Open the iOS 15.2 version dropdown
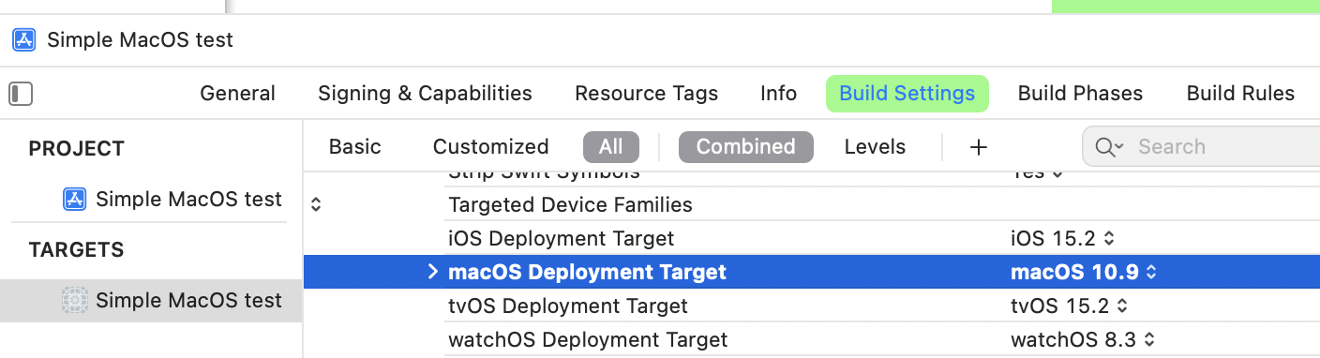This screenshot has height=358, width=1320. coord(1064,238)
